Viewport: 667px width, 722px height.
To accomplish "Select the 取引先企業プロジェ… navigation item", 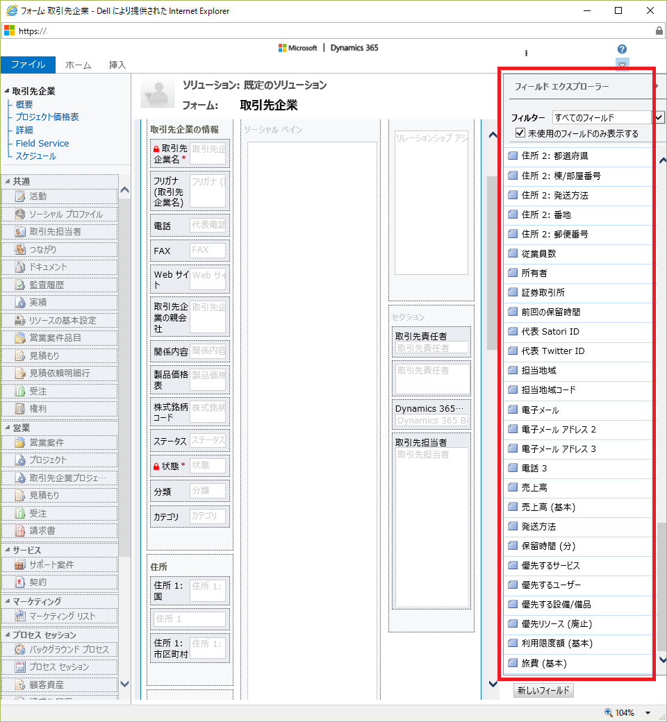I will 60,478.
